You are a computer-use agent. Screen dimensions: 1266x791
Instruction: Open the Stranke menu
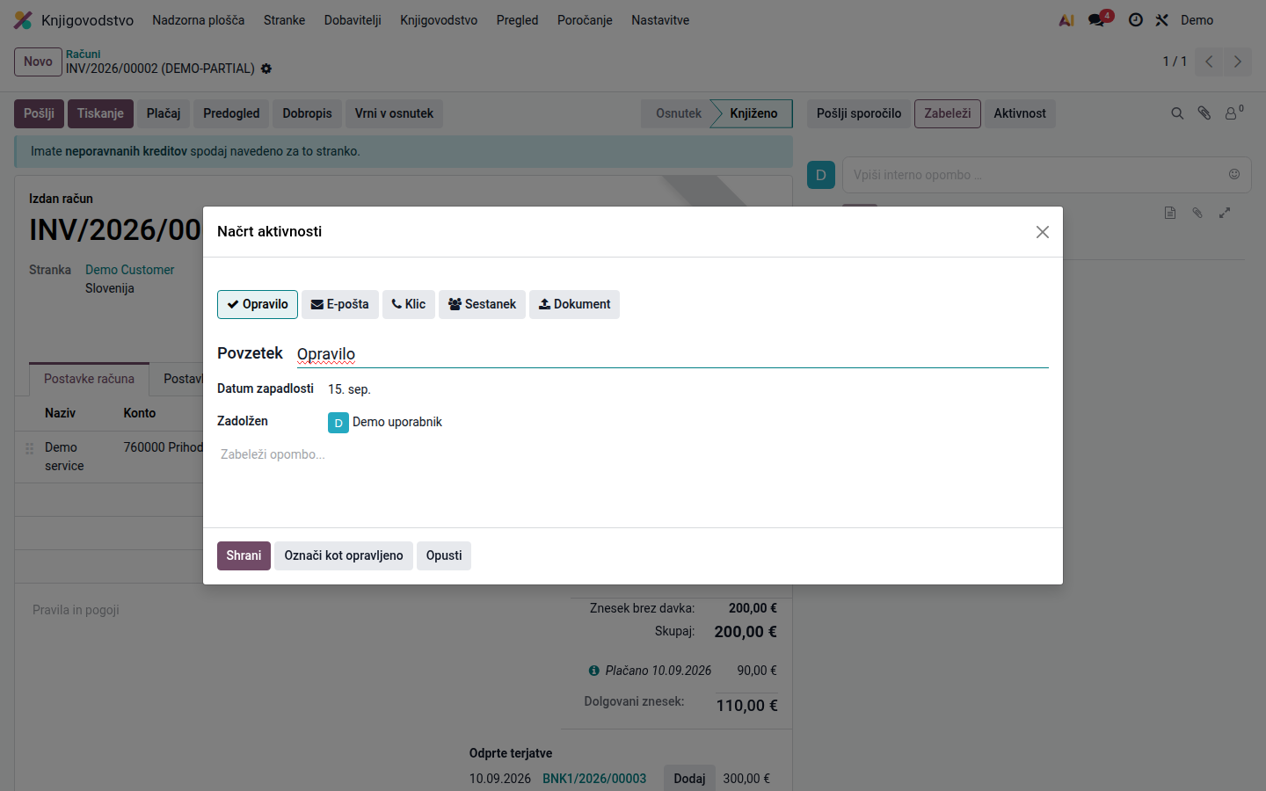pyautogui.click(x=285, y=20)
